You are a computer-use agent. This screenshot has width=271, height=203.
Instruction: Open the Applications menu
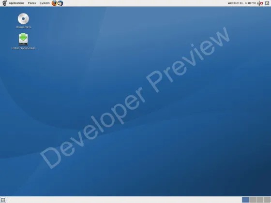[x=16, y=3]
